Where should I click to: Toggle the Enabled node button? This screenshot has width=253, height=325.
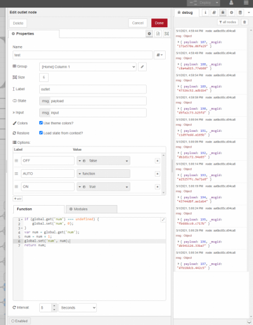click(20, 321)
